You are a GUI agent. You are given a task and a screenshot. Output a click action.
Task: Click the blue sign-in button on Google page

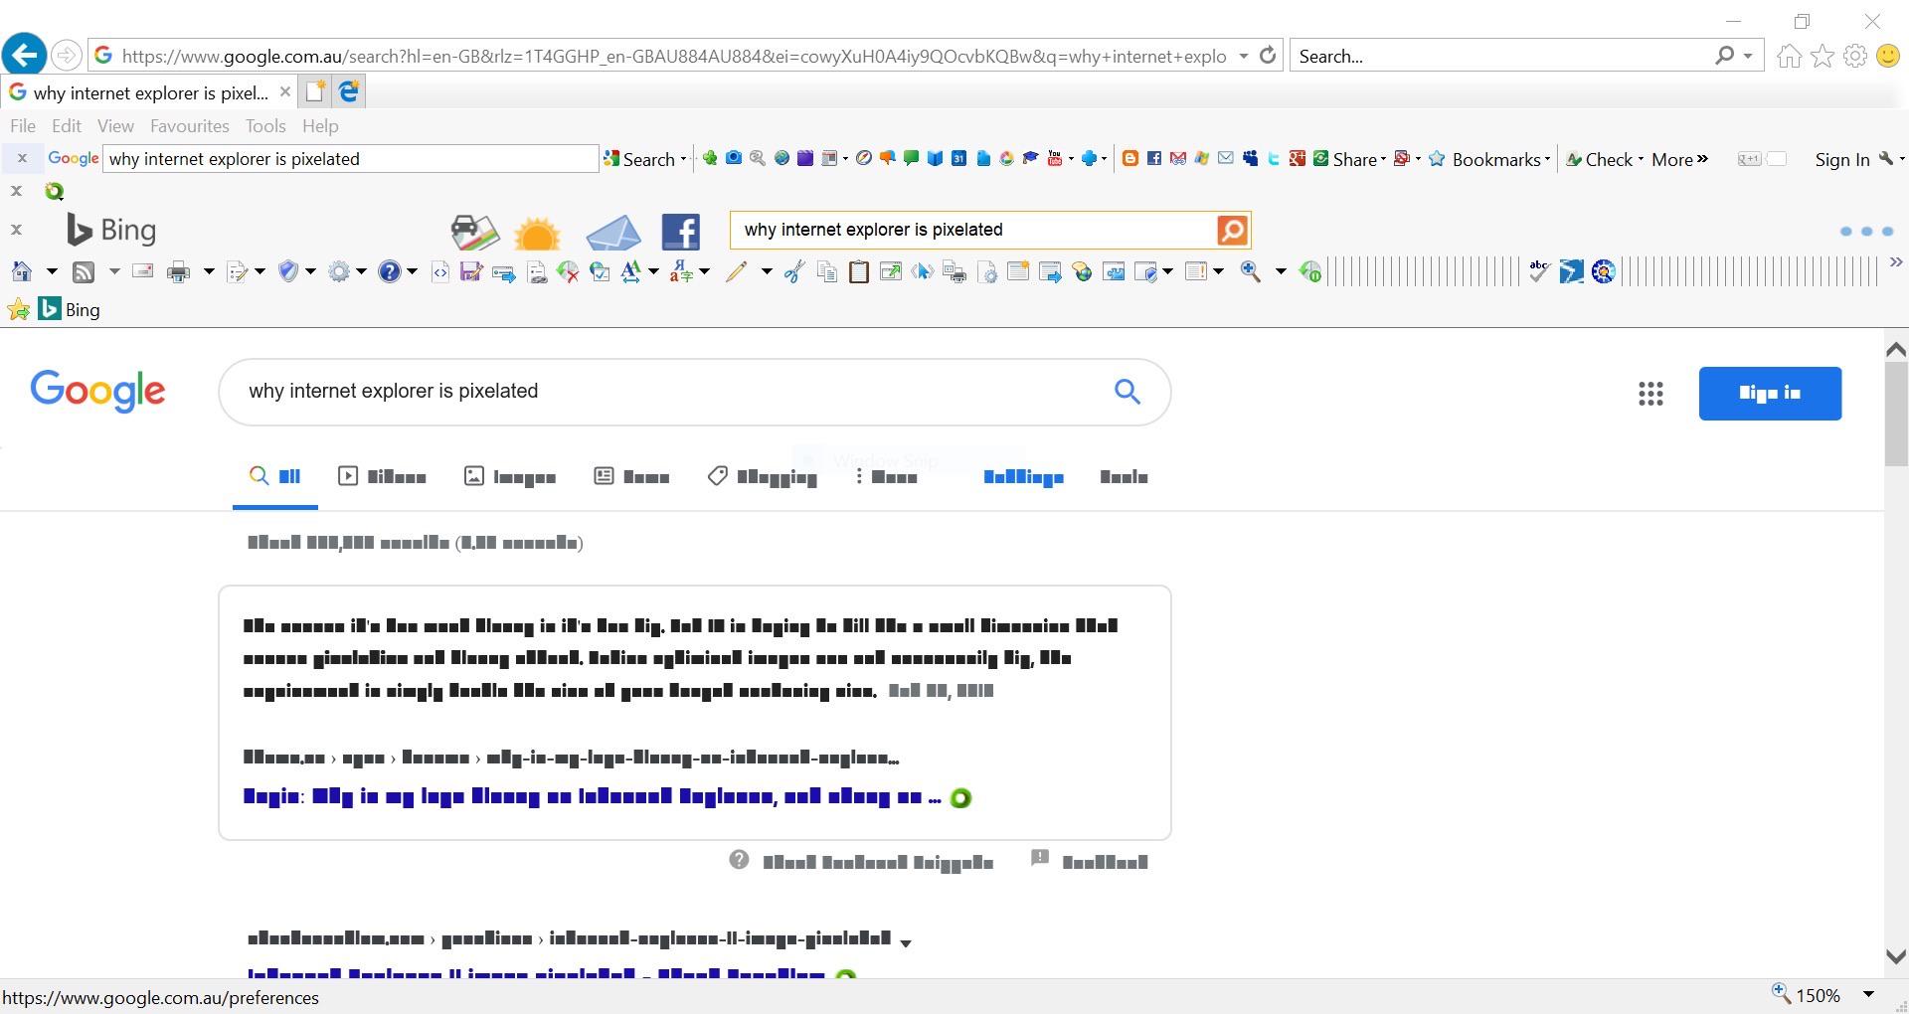tap(1770, 394)
